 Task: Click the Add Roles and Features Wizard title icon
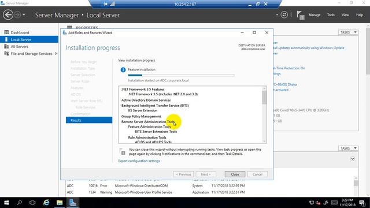click(65, 32)
